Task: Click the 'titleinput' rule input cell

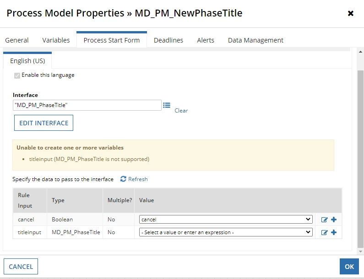Action: (30, 232)
